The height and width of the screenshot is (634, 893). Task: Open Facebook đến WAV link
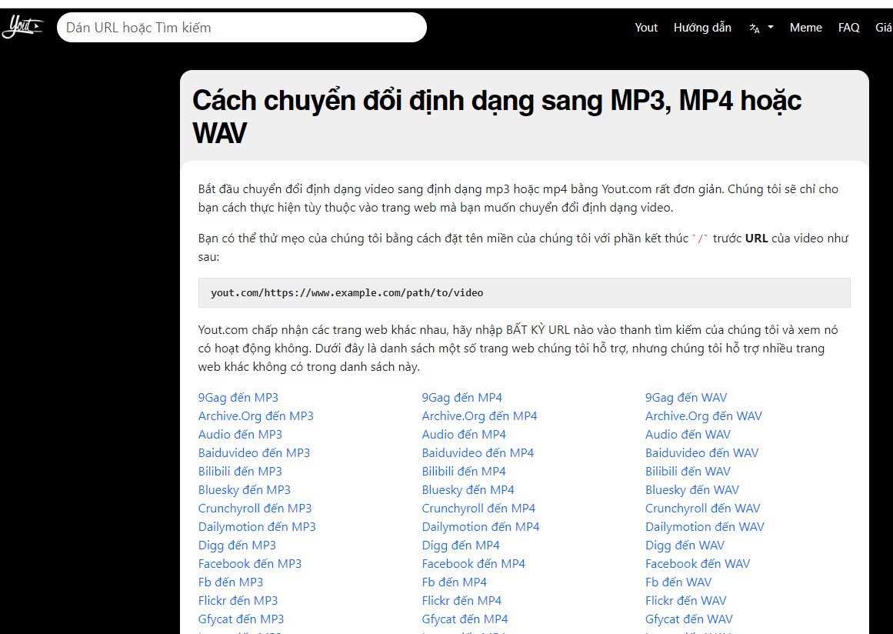pyautogui.click(x=698, y=563)
